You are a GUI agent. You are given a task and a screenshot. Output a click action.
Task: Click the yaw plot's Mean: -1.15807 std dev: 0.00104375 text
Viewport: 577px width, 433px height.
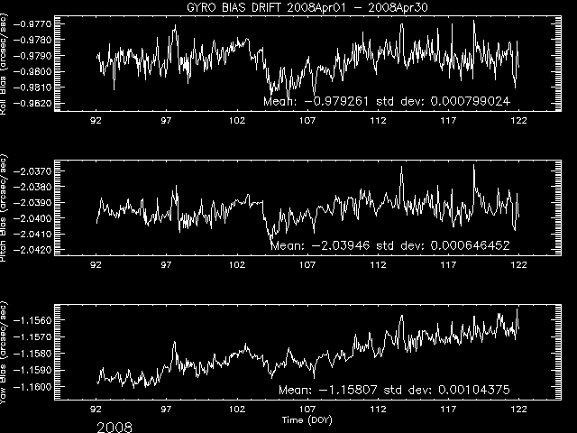point(394,390)
